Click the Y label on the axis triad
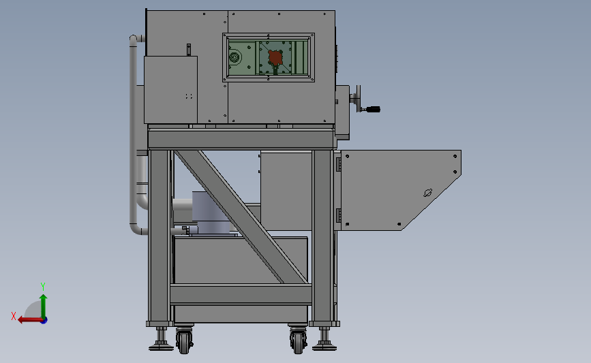Screen dimensions: 591x363 pos(42,287)
